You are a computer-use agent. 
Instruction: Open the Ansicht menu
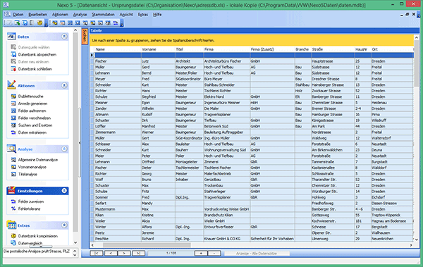[126, 15]
